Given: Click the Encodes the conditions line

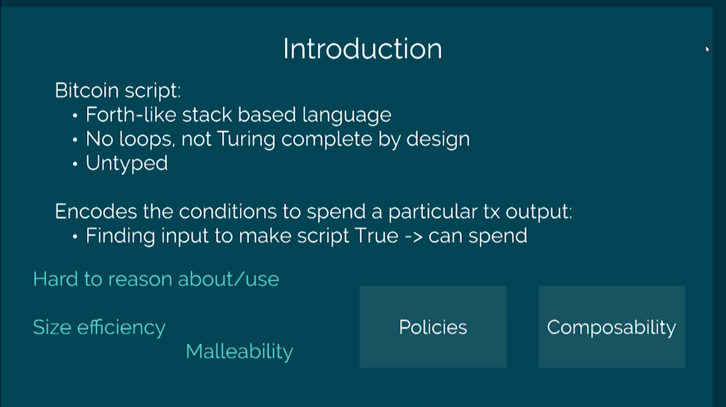Looking at the screenshot, I should 313,212.
